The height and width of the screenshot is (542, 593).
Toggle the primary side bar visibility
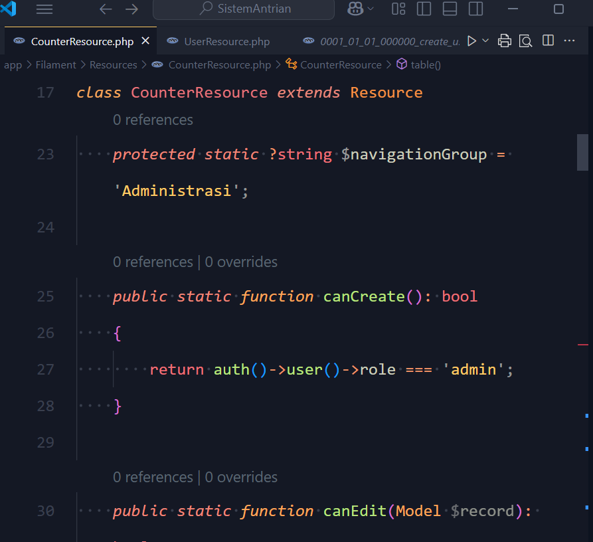(424, 9)
